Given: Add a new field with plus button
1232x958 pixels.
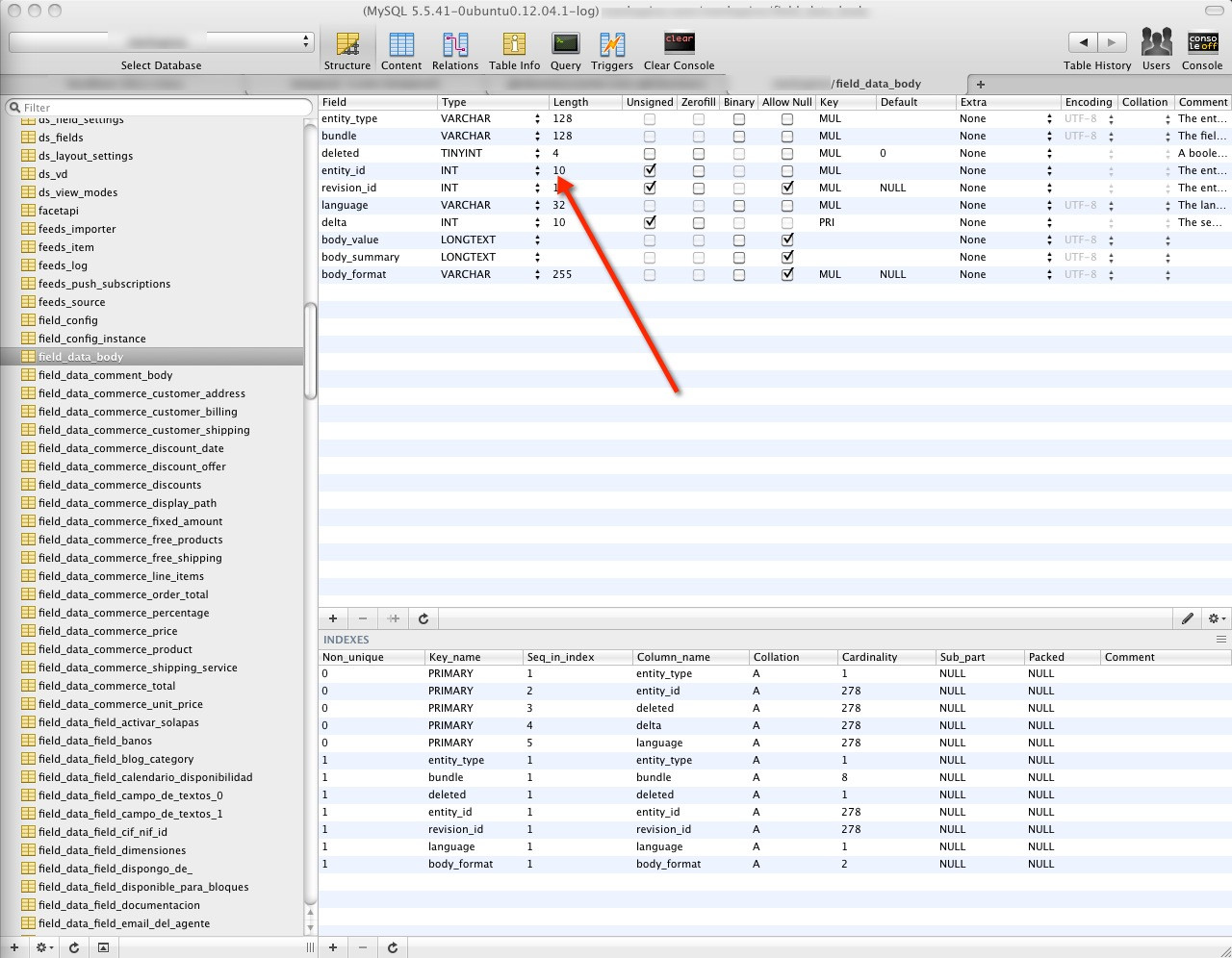Looking at the screenshot, I should coord(333,618).
